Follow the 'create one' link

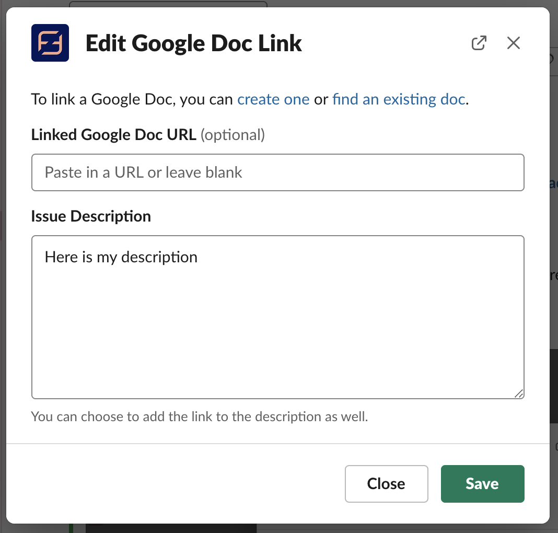click(x=273, y=99)
